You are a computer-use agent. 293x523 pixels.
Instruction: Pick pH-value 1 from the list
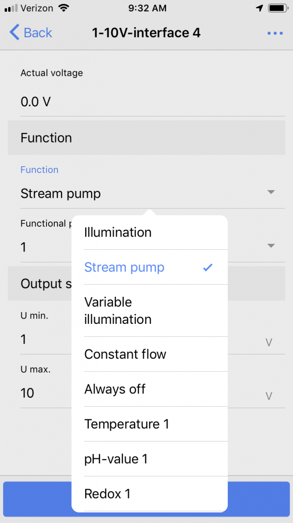[x=116, y=458]
